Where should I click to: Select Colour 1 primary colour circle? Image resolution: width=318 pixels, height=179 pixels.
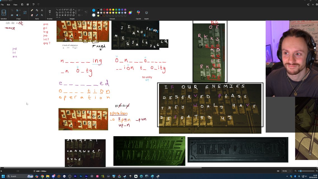(93, 10)
